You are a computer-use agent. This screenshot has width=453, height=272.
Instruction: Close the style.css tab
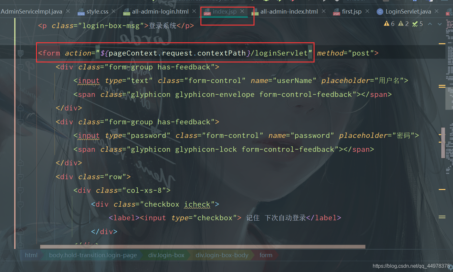[x=114, y=11]
